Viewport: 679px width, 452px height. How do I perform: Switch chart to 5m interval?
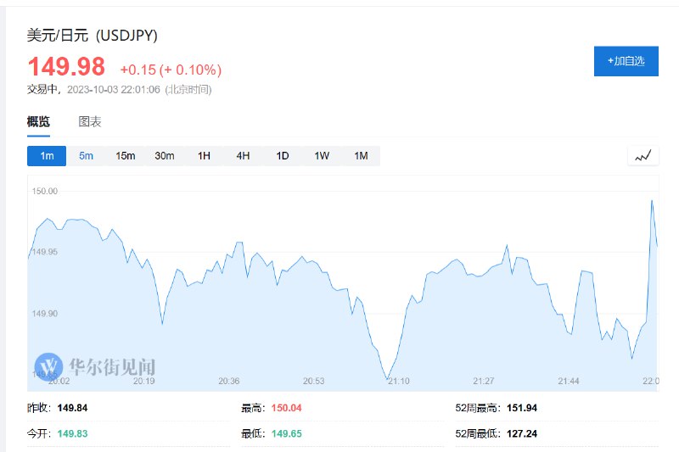(x=86, y=156)
